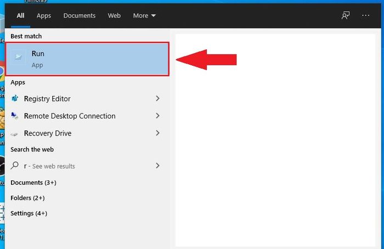Switch to the Web tab
This screenshot has height=249, width=384.
(114, 16)
